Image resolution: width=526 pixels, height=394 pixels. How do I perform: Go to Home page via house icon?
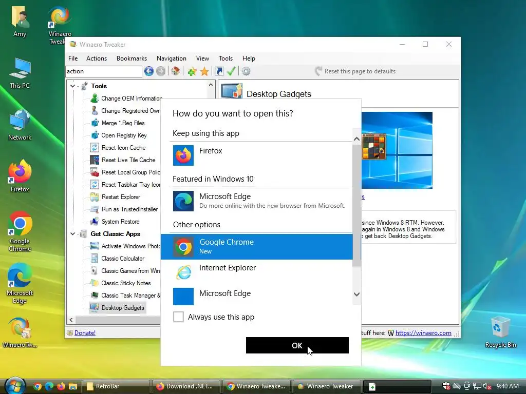pos(176,71)
